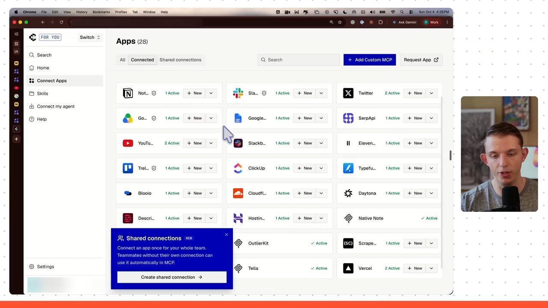The width and height of the screenshot is (548, 308).
Task: Click the YouTube app icon
Action: [128, 143]
